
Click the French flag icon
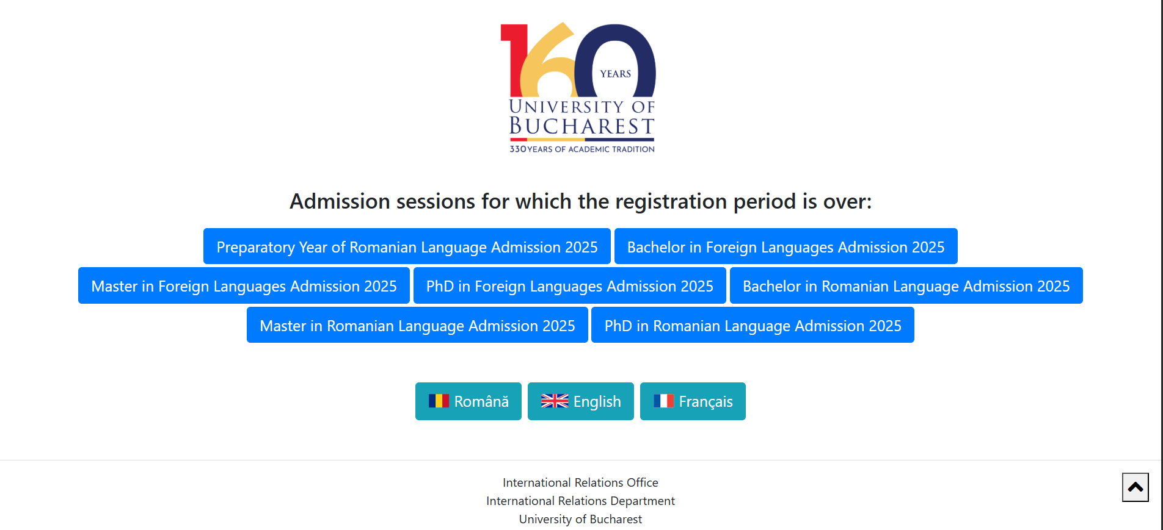pyautogui.click(x=663, y=401)
